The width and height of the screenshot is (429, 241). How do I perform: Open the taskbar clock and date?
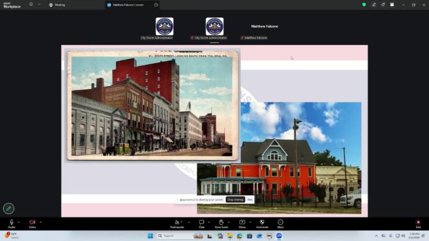414,236
